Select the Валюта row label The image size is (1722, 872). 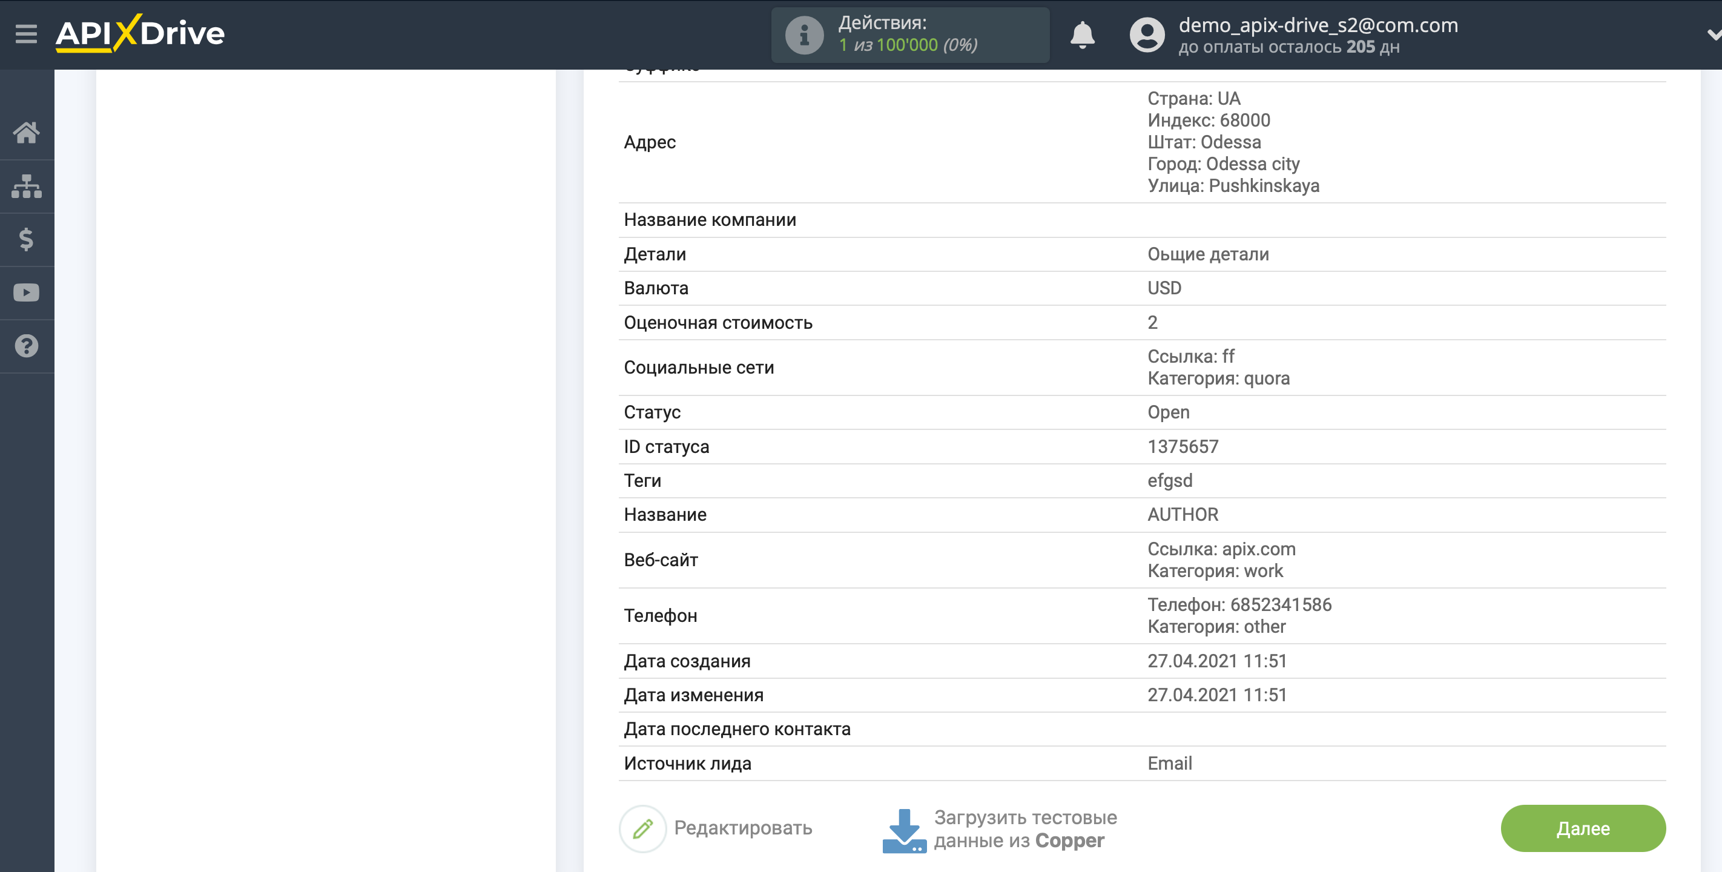(656, 288)
